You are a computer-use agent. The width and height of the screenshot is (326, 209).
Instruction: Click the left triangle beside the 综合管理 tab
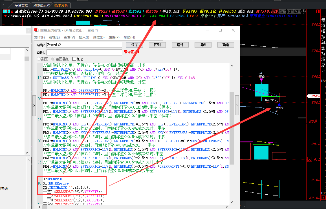(4, 5)
